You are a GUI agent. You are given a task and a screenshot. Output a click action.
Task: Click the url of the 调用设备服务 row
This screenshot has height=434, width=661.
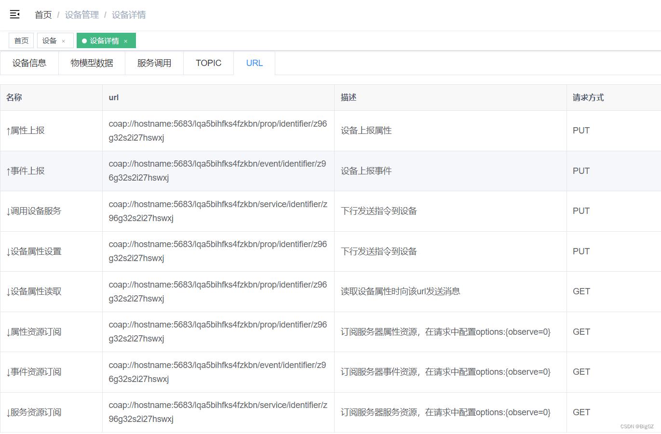click(x=218, y=211)
